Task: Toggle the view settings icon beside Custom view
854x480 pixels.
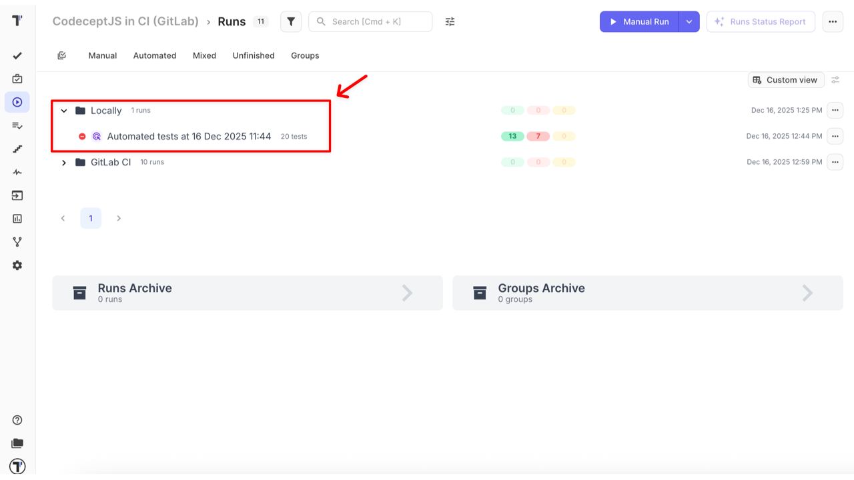Action: click(x=835, y=80)
